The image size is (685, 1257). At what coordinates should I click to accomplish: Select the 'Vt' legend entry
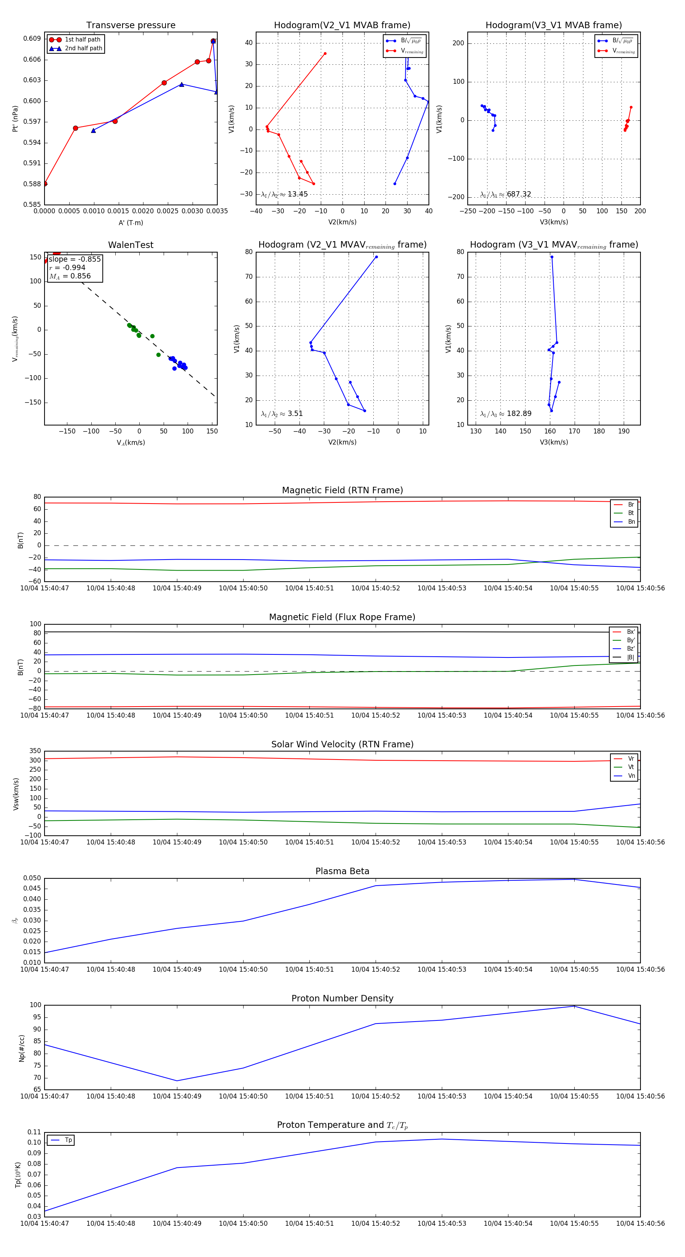click(624, 767)
